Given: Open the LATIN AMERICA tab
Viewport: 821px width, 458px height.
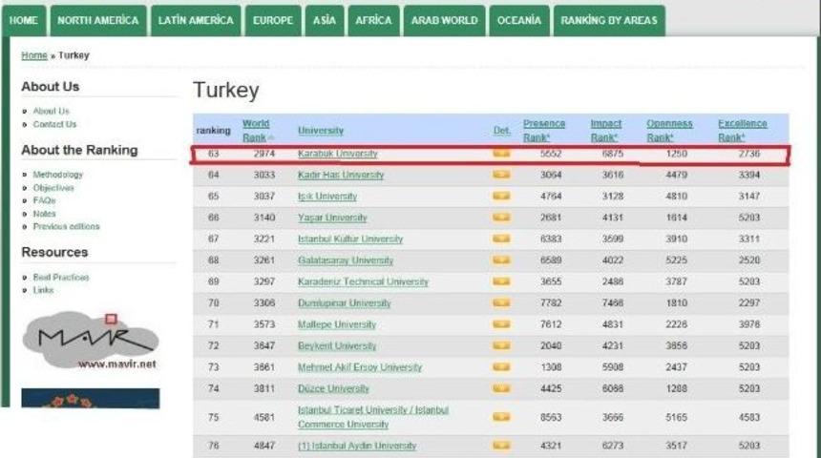Looking at the screenshot, I should tap(196, 20).
